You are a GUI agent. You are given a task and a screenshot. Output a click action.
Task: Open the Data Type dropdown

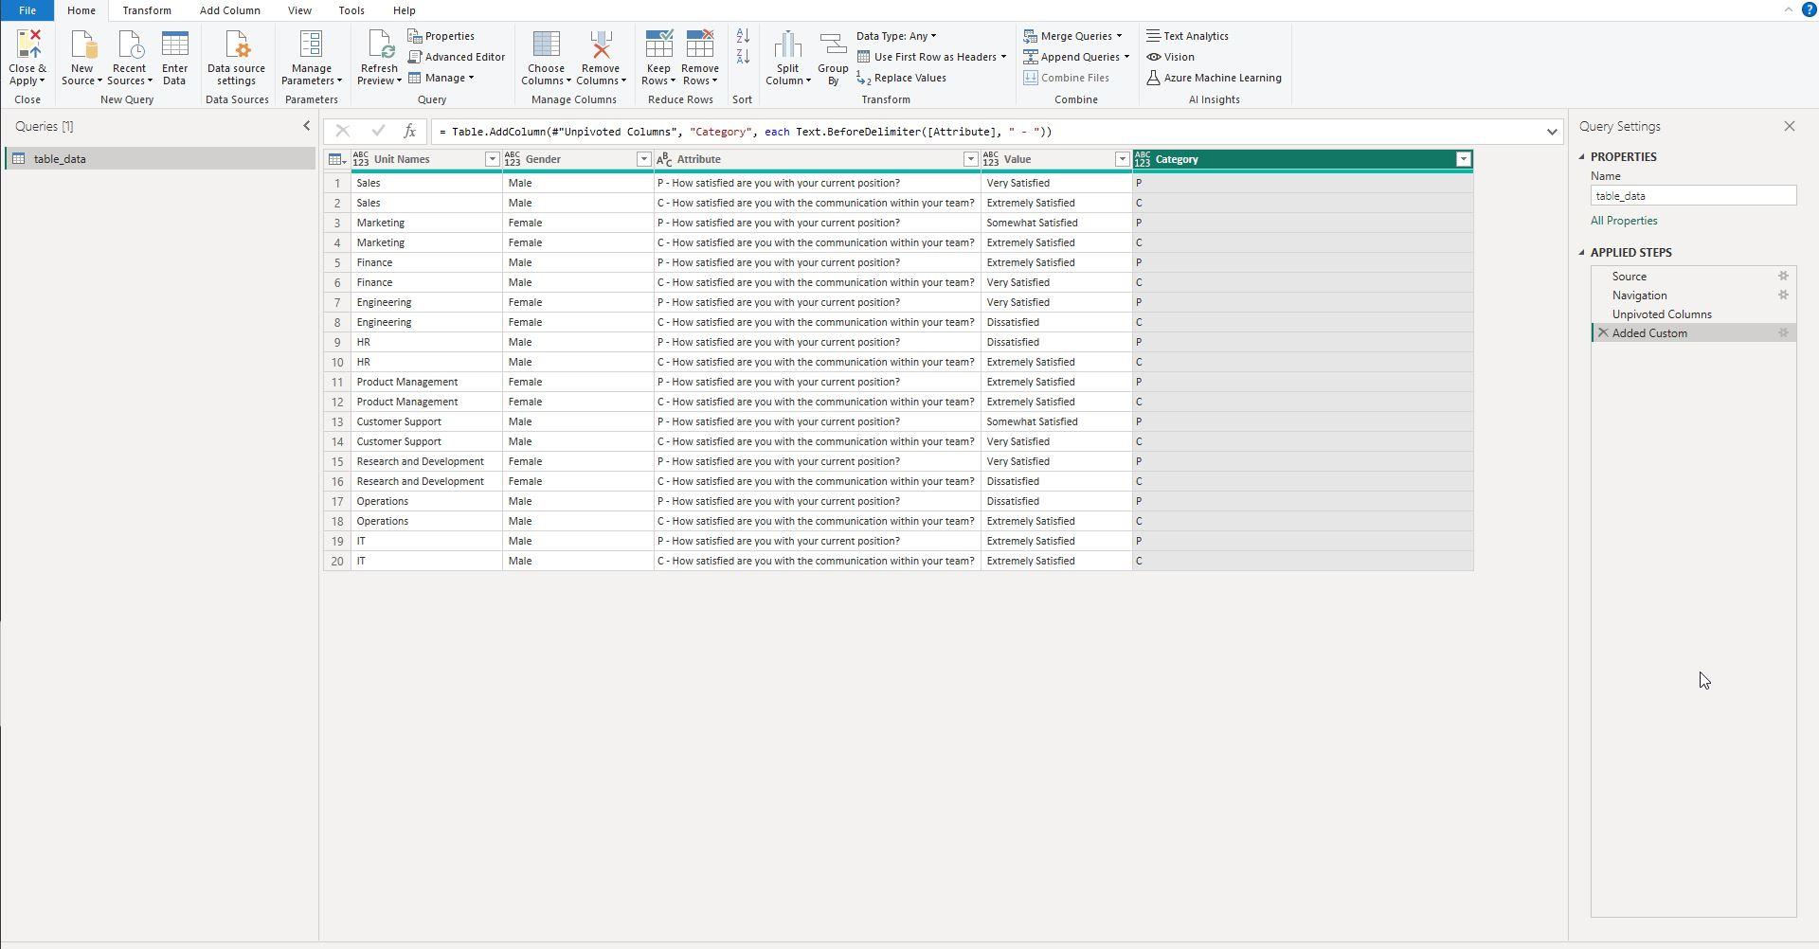tap(896, 36)
